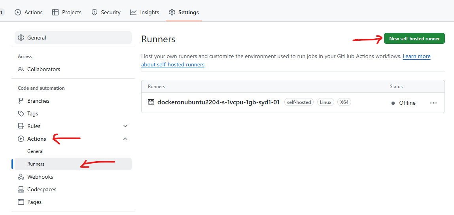Click the Webhooks icon in sidebar
The image size is (454, 215).
(21, 177)
